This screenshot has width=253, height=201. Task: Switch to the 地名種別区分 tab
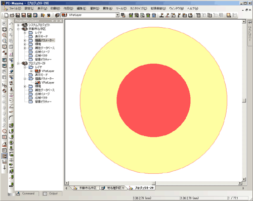pos(113,188)
